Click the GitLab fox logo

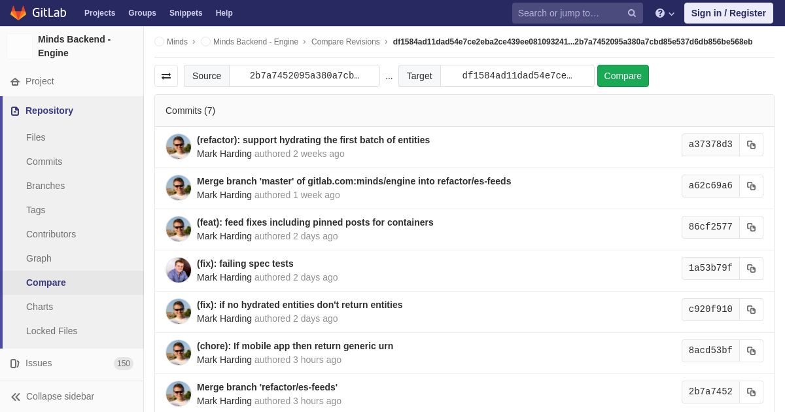[x=18, y=13]
